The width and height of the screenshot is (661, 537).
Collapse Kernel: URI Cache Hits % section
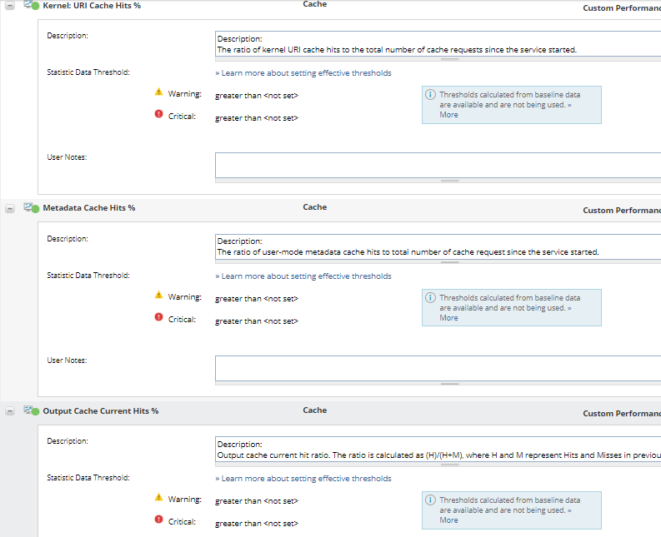[x=10, y=6]
